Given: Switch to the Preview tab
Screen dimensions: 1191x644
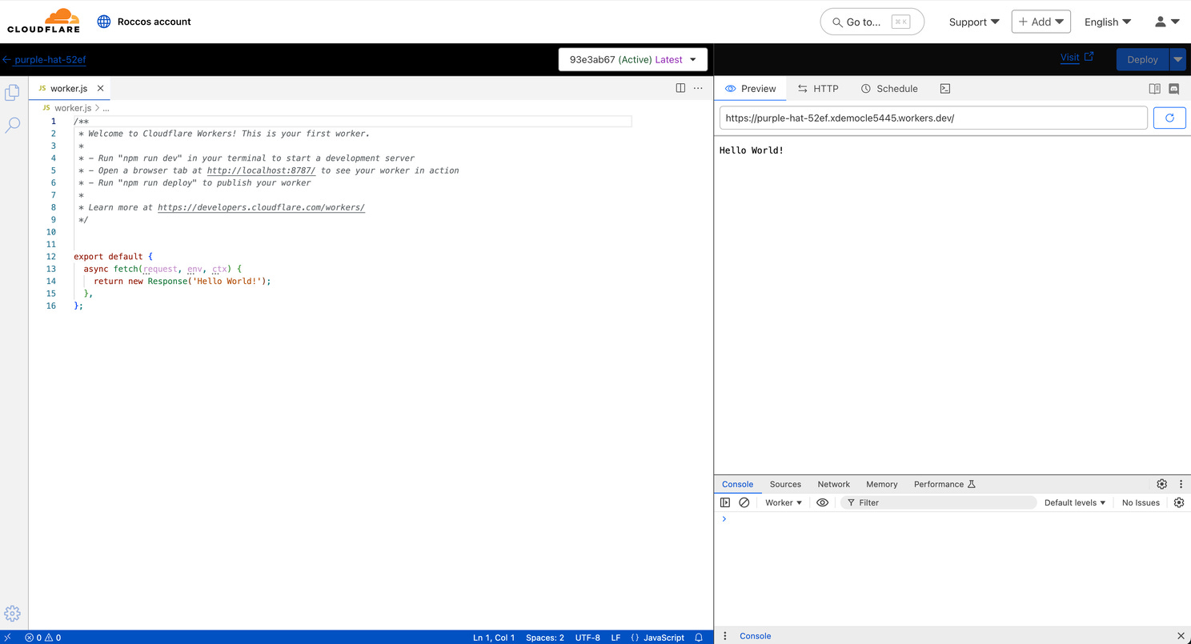Looking at the screenshot, I should pos(750,89).
